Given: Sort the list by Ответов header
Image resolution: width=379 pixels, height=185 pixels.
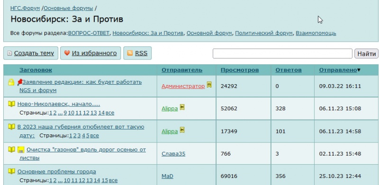Looking at the screenshot, I should click(x=289, y=70).
